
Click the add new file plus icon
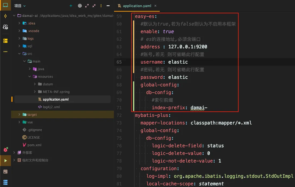[x=71, y=6]
